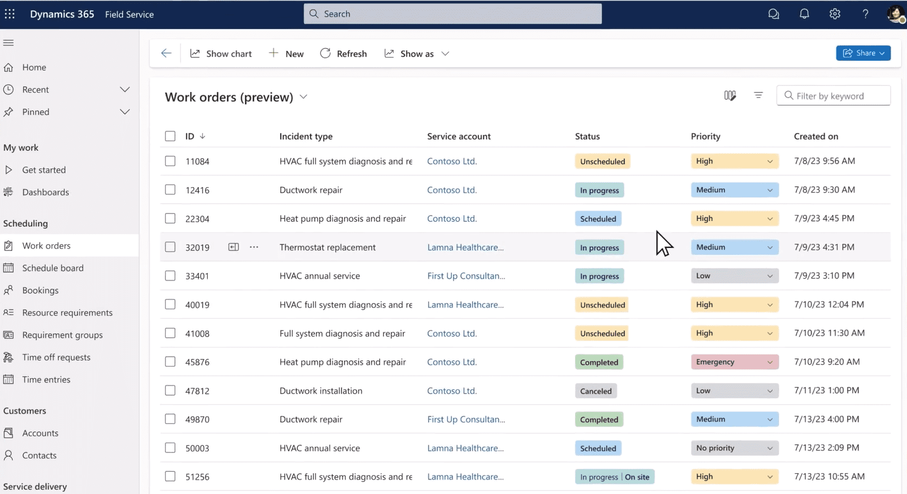Select checkbox for work order 51256
The image size is (907, 494).
pyautogui.click(x=171, y=476)
